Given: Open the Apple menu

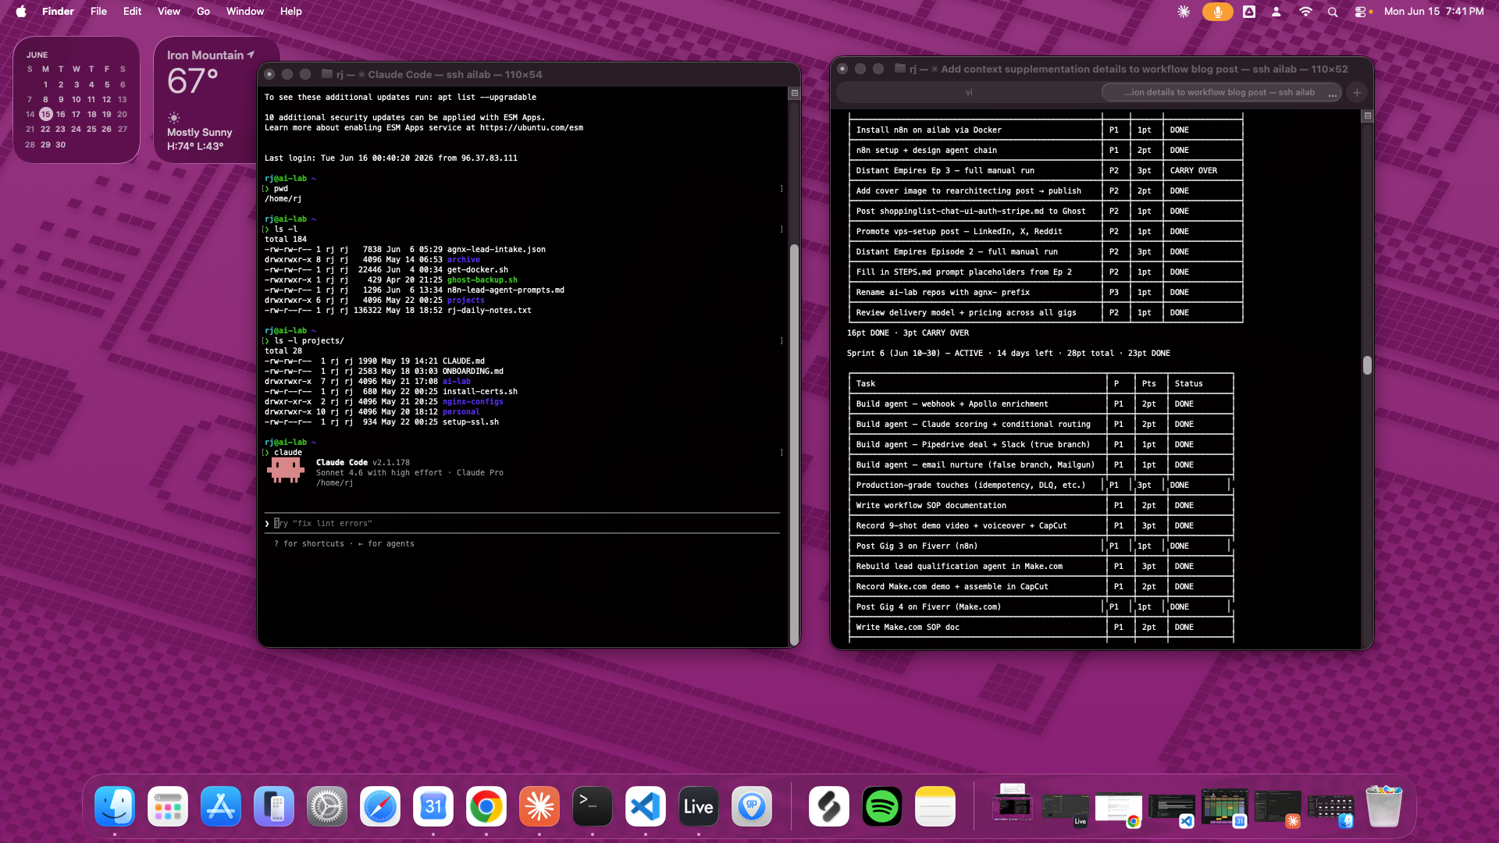Looking at the screenshot, I should (21, 12).
